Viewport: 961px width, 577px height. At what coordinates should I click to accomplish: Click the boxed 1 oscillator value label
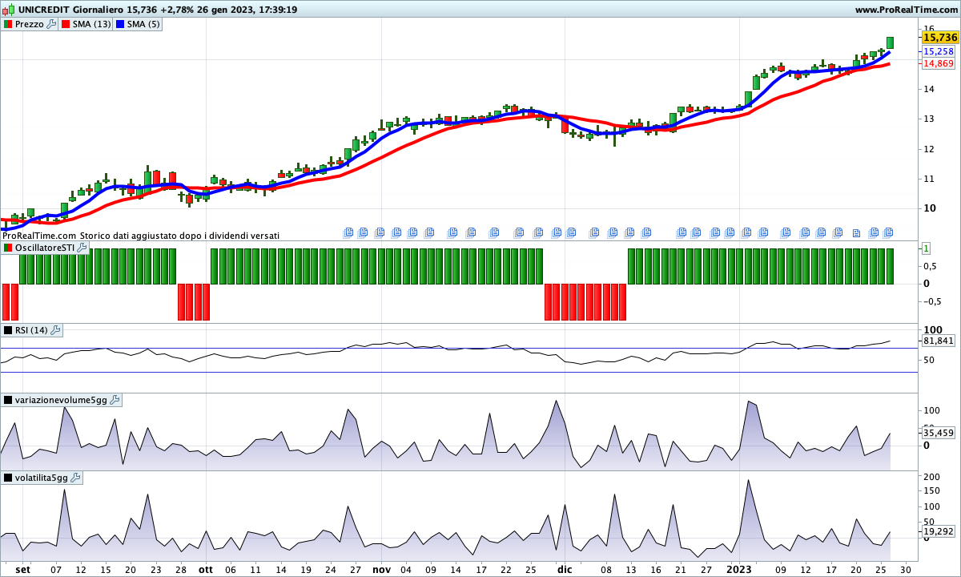pyautogui.click(x=927, y=248)
